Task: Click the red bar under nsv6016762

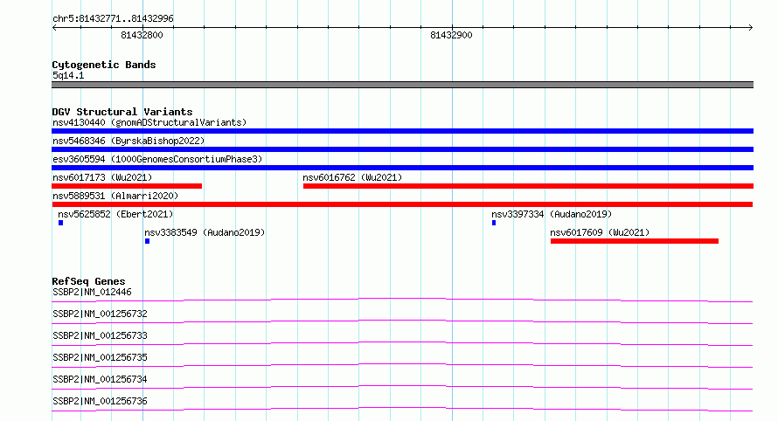Action: pyautogui.click(x=528, y=186)
